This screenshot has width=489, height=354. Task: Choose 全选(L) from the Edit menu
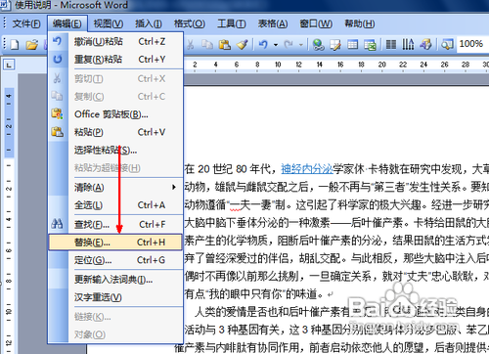click(x=115, y=205)
